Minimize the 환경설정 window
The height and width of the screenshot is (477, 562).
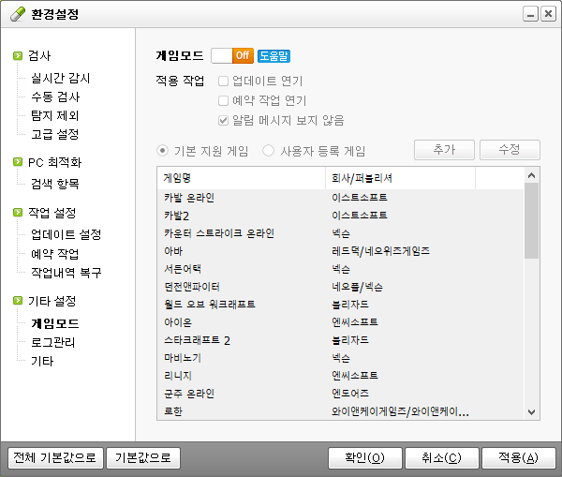530,14
